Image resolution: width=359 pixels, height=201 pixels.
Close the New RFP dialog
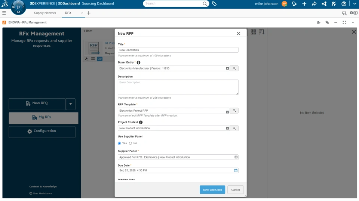click(238, 34)
